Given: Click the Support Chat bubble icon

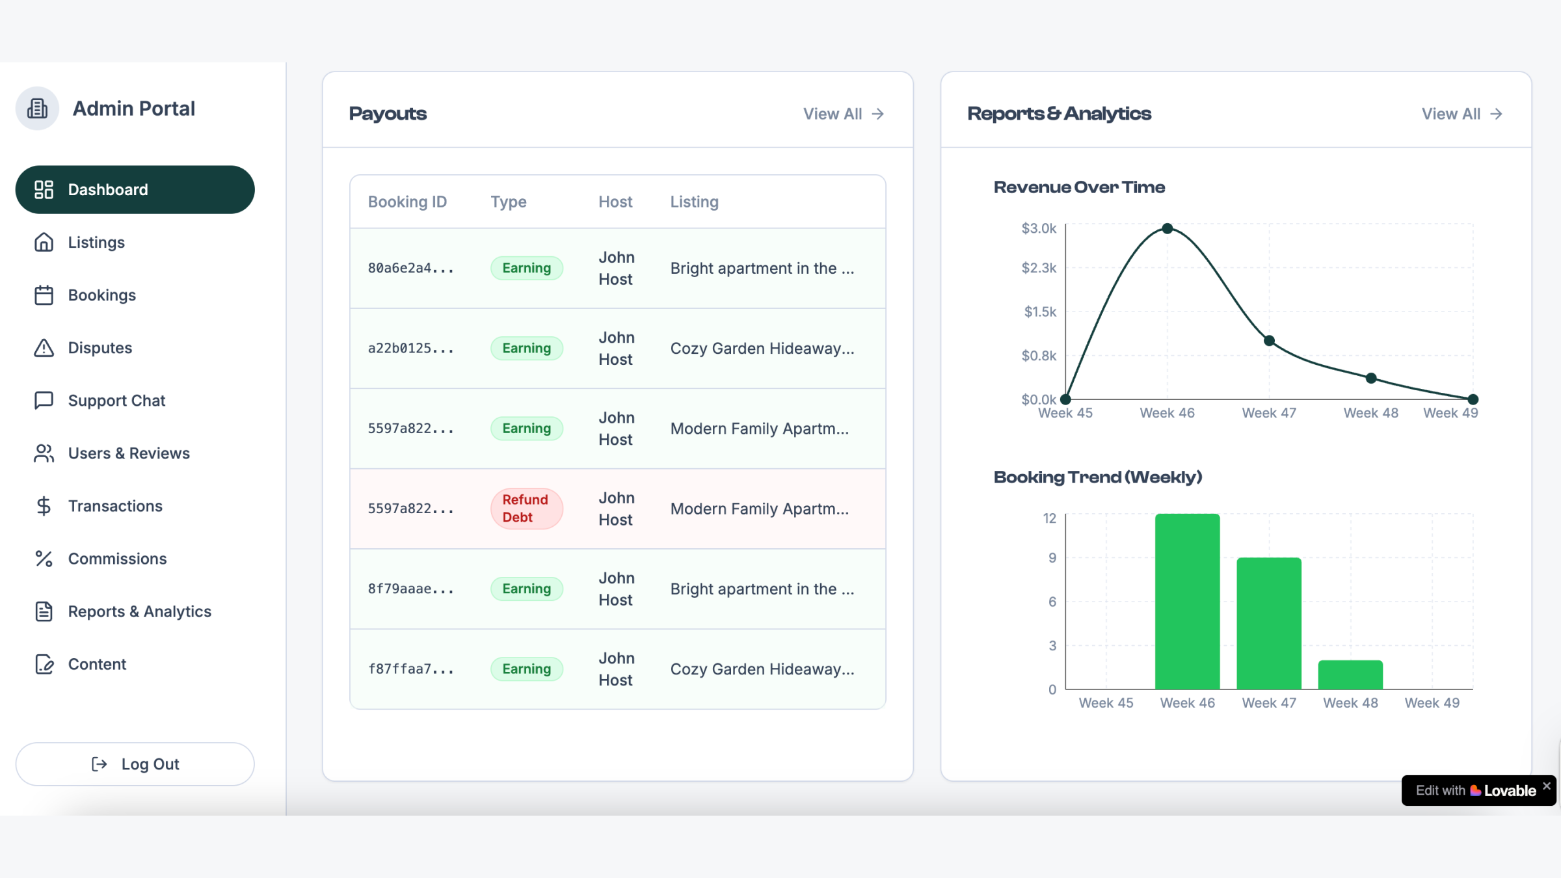Looking at the screenshot, I should click(44, 401).
